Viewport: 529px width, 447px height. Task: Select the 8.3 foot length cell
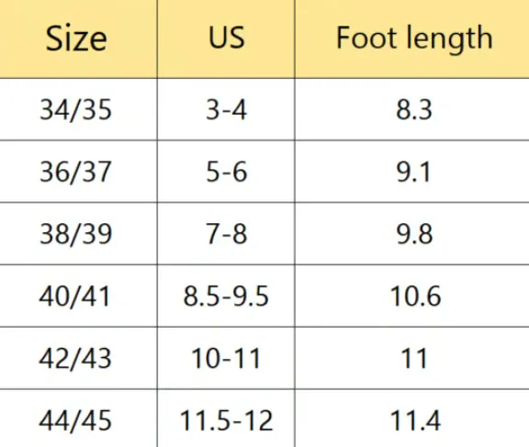click(412, 109)
